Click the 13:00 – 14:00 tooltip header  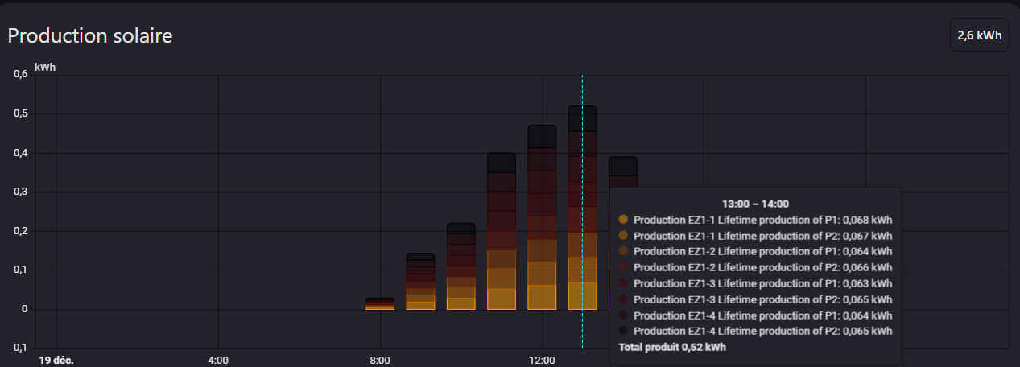(755, 204)
